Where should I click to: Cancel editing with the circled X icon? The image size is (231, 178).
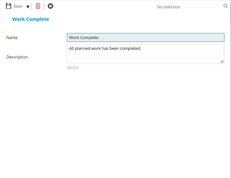50,6
